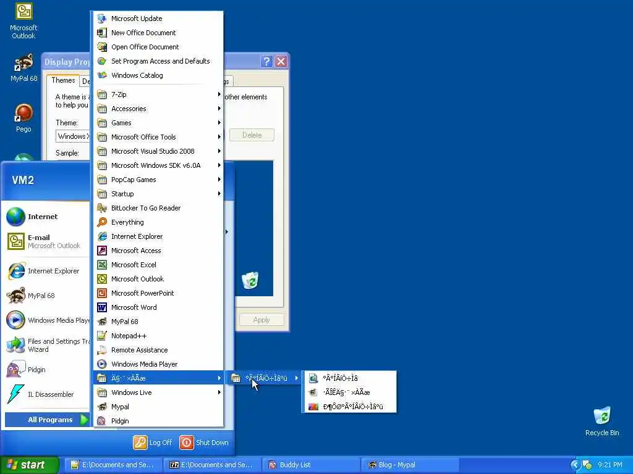Launch Pidgin from Start menu left pane
This screenshot has width=633, height=474.
(47, 370)
